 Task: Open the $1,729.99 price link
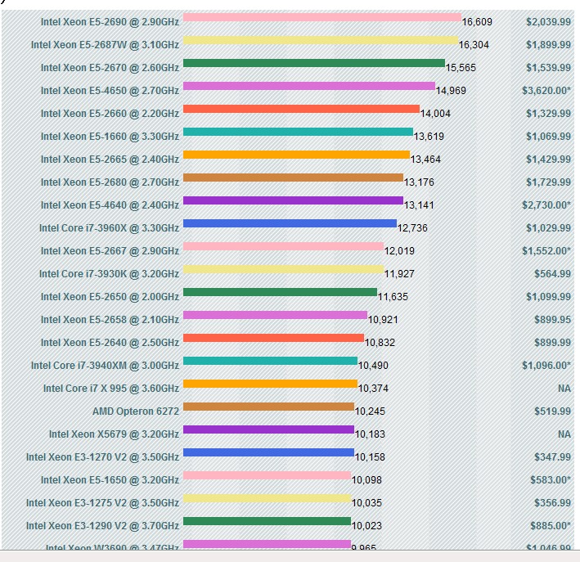click(549, 182)
